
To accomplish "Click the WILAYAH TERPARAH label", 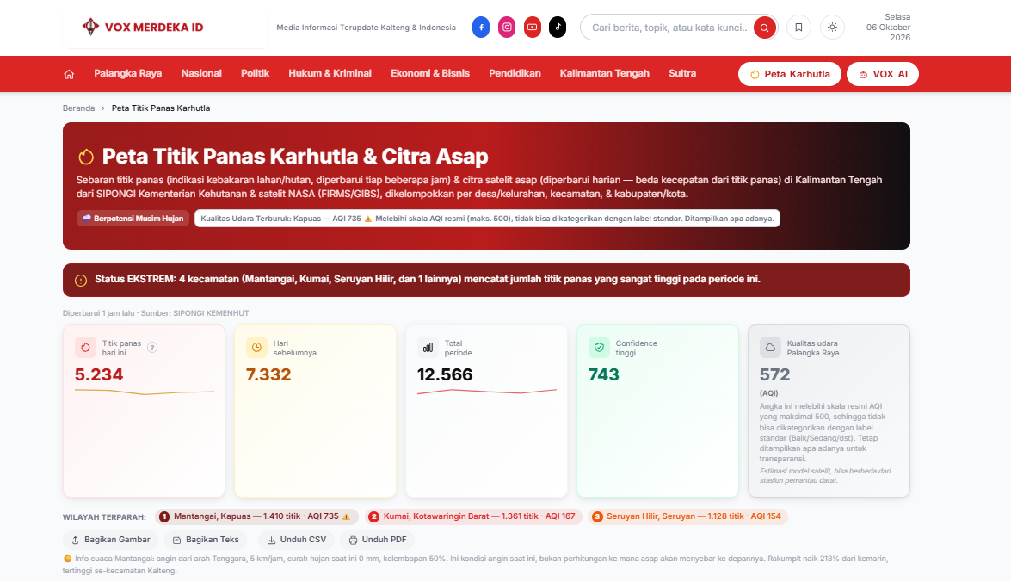I will coord(104,517).
